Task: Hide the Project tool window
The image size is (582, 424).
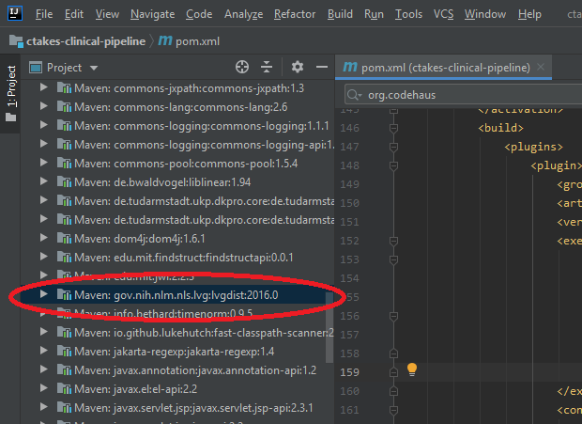Action: pyautogui.click(x=321, y=68)
